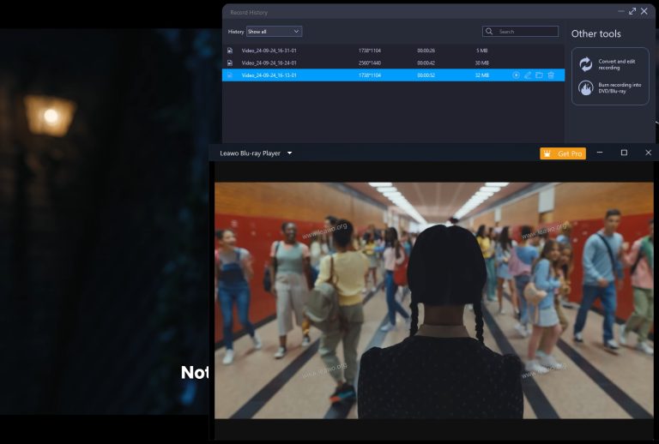Maximize the Leawo Blu-ray Player window
Image resolution: width=659 pixels, height=444 pixels.
tap(624, 153)
